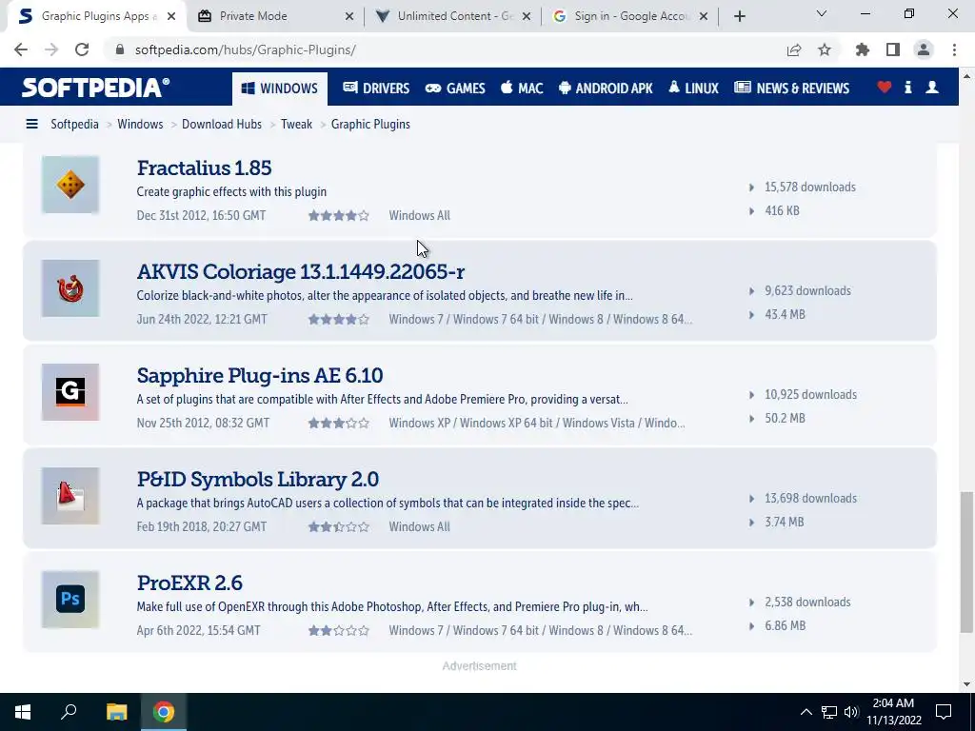Click the Softpedia breadcrumb link

pos(74,125)
